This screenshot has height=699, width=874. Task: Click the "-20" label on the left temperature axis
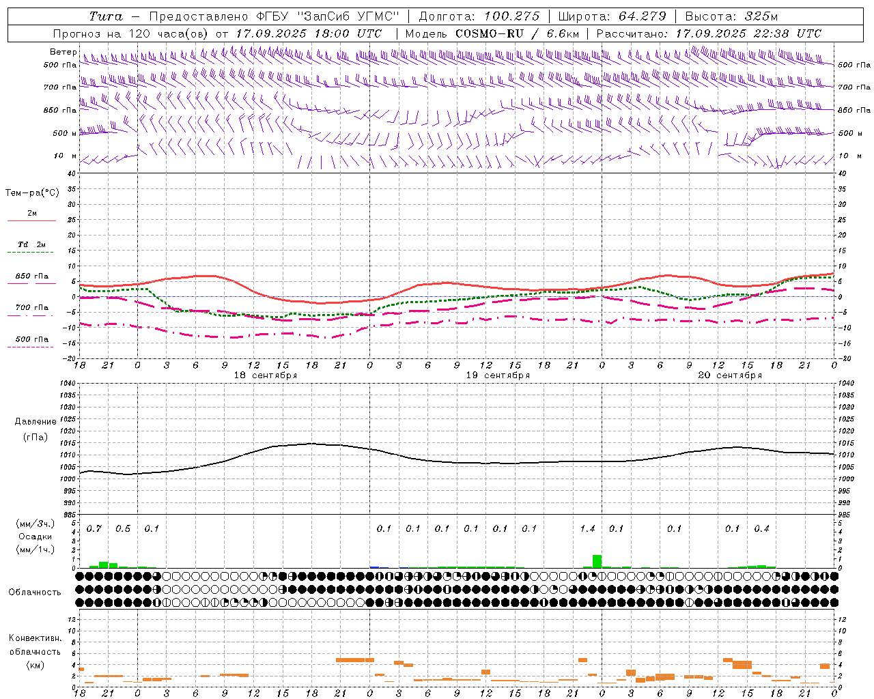[x=68, y=358]
